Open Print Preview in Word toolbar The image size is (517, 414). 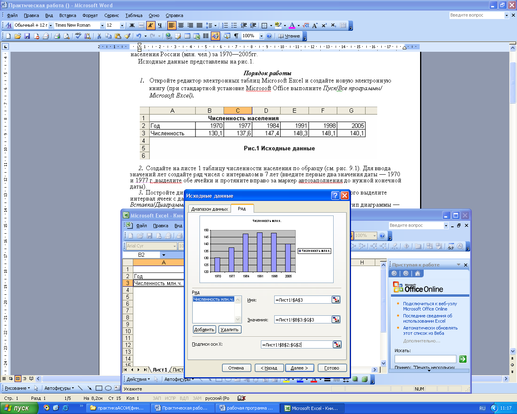[67, 36]
